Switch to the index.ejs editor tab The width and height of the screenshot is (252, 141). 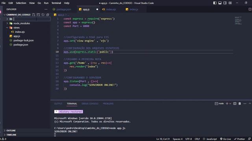tap(111, 9)
